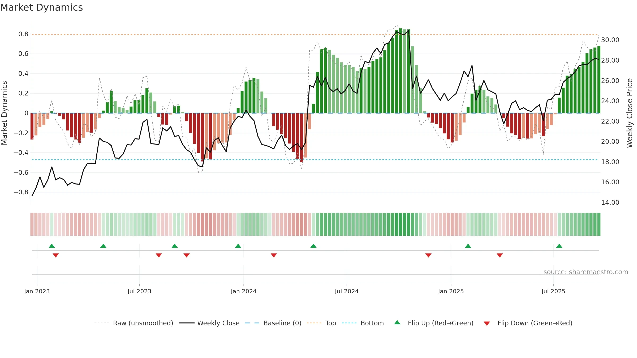The image size is (637, 358).
Task: Click the 'Jul 2025' x-axis label
Action: coord(553,291)
